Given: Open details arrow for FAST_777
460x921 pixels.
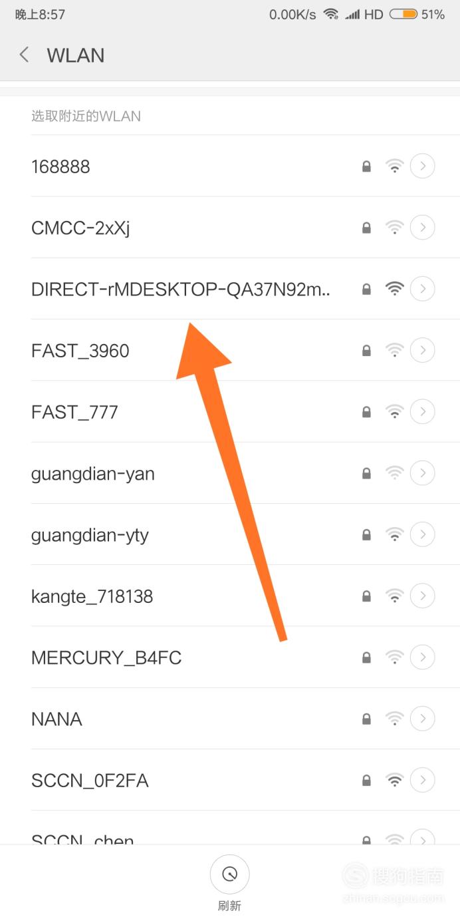Looking at the screenshot, I should [423, 412].
